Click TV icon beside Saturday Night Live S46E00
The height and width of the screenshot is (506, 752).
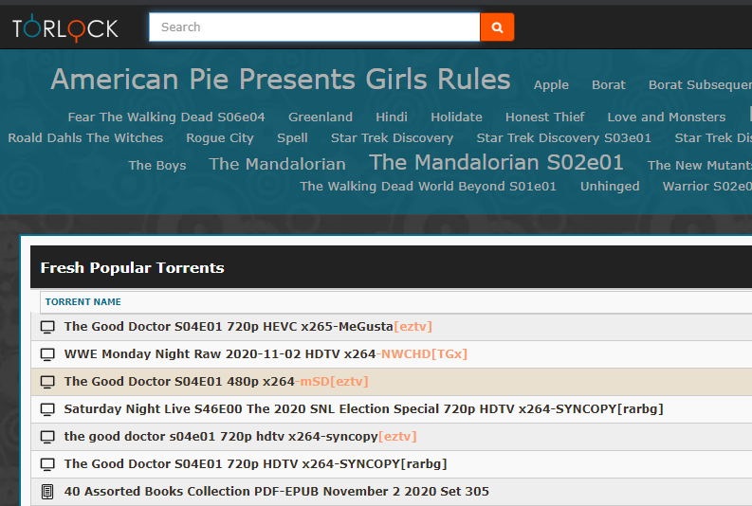tap(47, 409)
